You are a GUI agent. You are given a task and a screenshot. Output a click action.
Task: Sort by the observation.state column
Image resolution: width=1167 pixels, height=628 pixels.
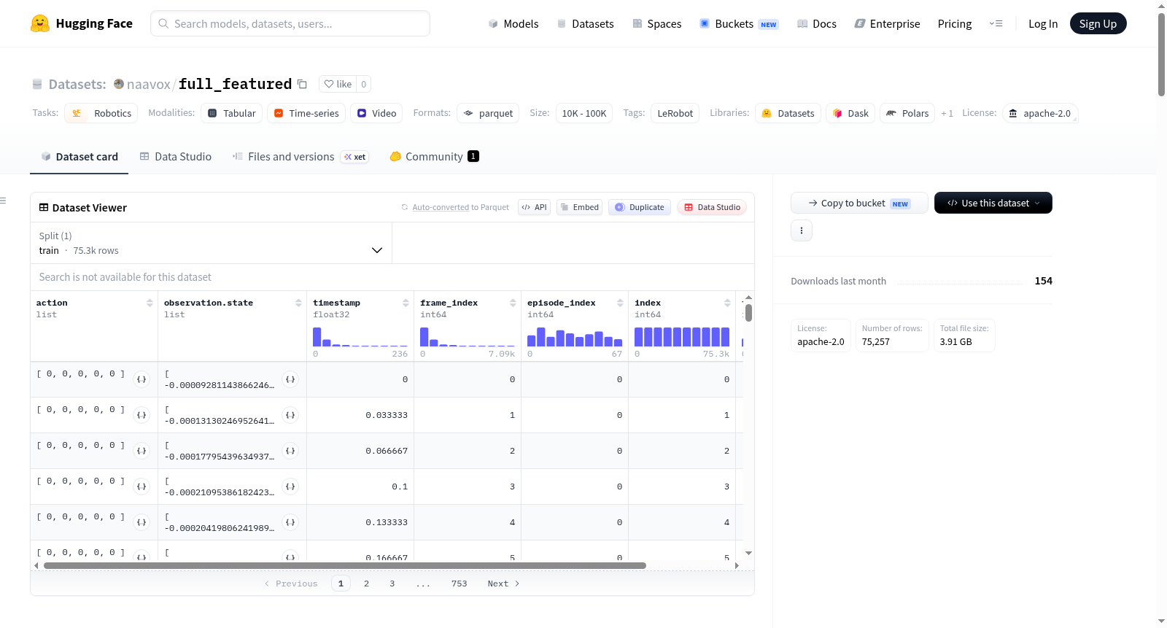(298, 303)
